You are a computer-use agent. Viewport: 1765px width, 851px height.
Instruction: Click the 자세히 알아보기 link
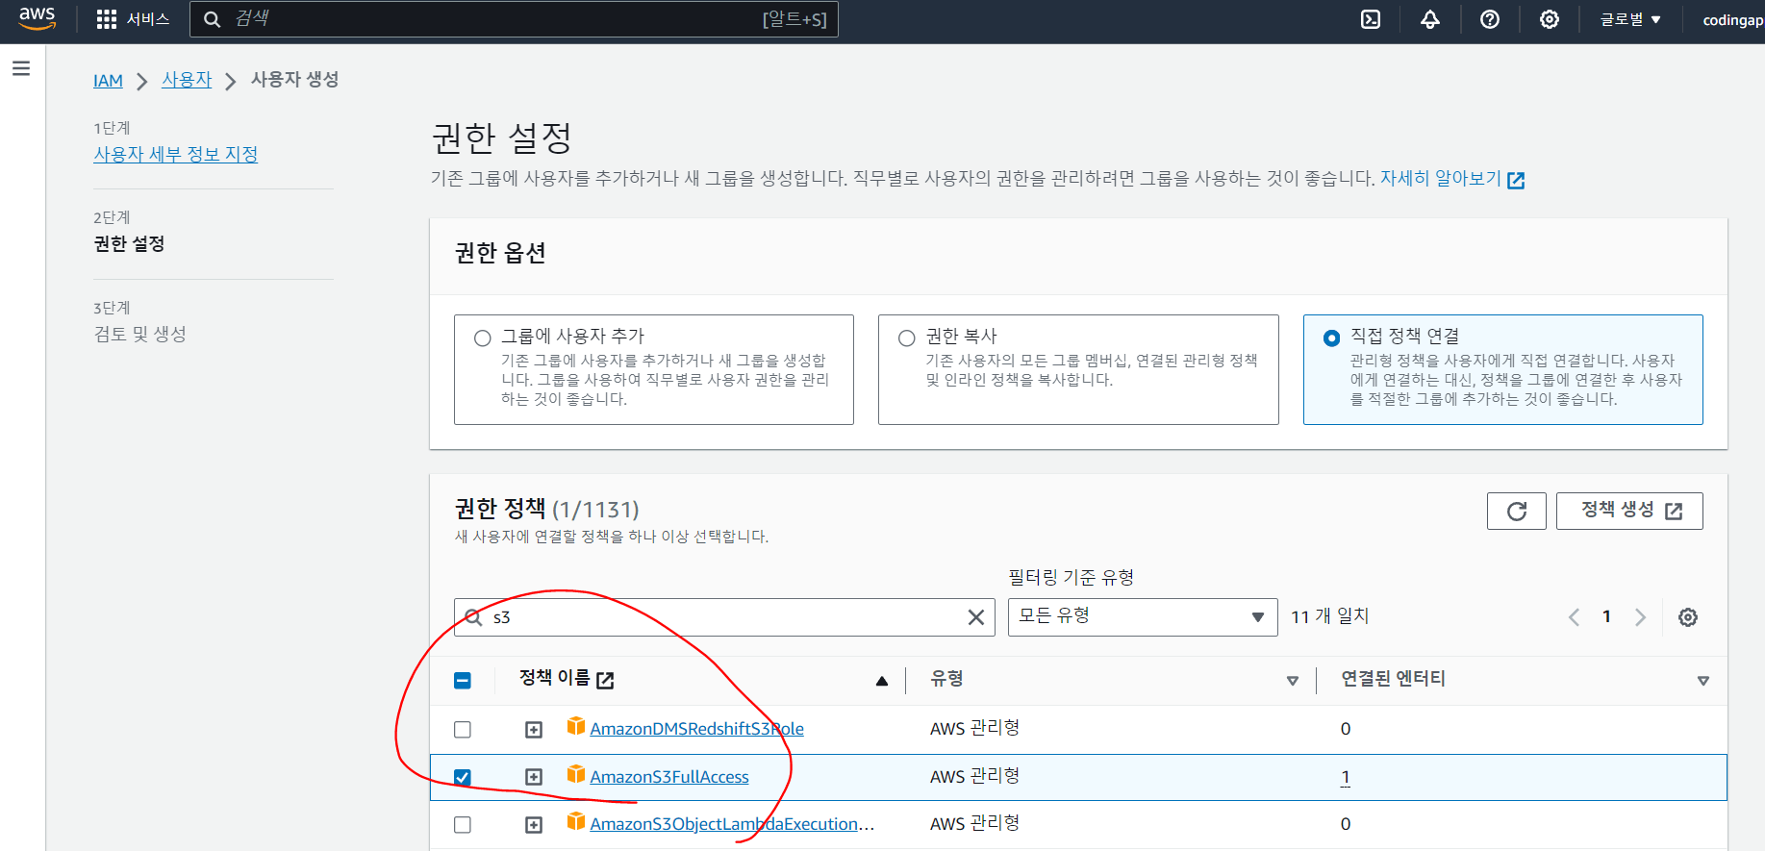click(1452, 179)
